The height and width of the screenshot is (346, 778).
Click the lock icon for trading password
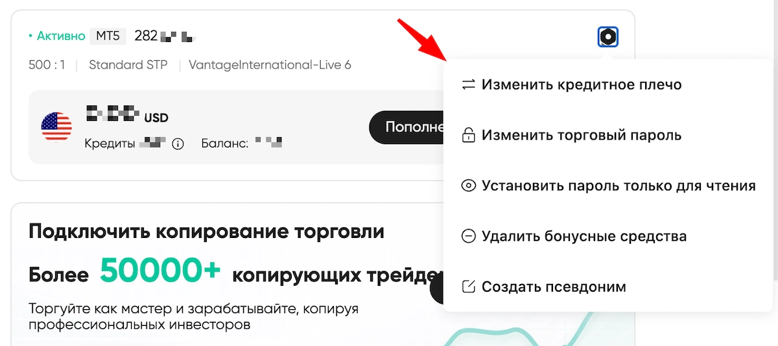click(468, 135)
